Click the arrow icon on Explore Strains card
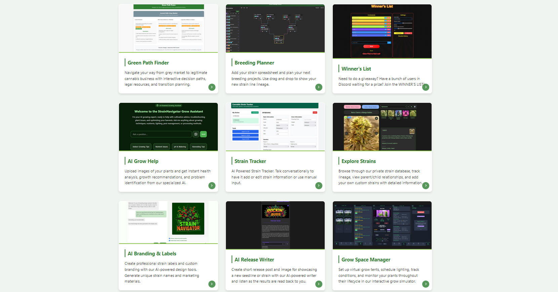This screenshot has height=292, width=558. pos(426,185)
